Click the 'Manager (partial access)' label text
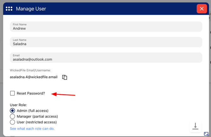This screenshot has width=211, height=137. tap(37, 116)
